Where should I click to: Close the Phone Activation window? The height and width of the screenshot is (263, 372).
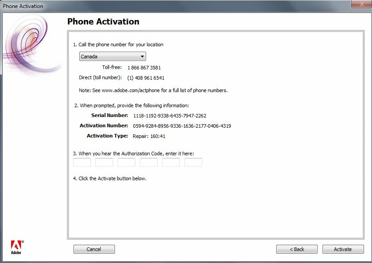click(x=361, y=4)
